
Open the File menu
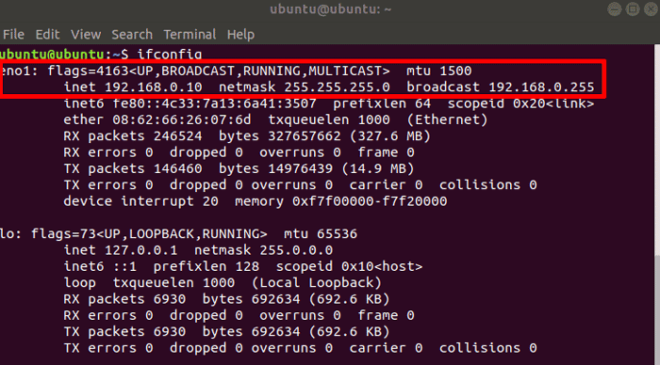coord(13,35)
